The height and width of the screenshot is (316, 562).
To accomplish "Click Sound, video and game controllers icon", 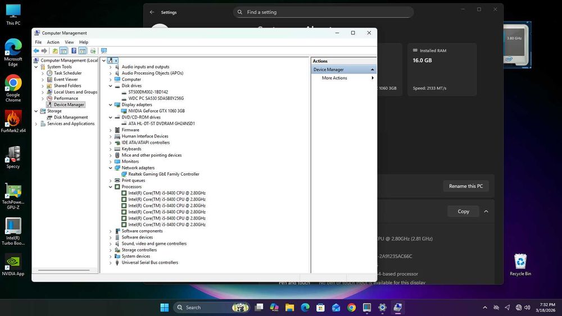I will click(x=117, y=244).
